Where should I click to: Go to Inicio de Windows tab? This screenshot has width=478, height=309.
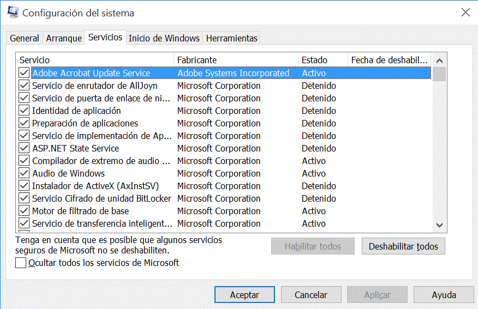(x=164, y=38)
